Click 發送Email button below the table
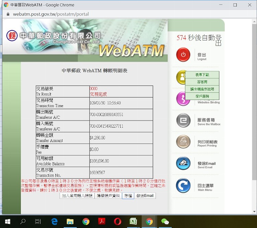Image resolution: width=257 pixels, height=228 pixels. pyautogui.click(x=145, y=196)
